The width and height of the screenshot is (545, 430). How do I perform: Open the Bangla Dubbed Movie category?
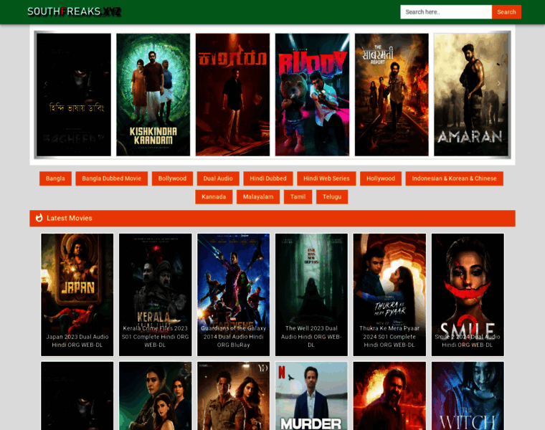click(112, 178)
